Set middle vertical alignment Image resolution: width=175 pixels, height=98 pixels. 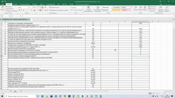[x=40, y=7]
